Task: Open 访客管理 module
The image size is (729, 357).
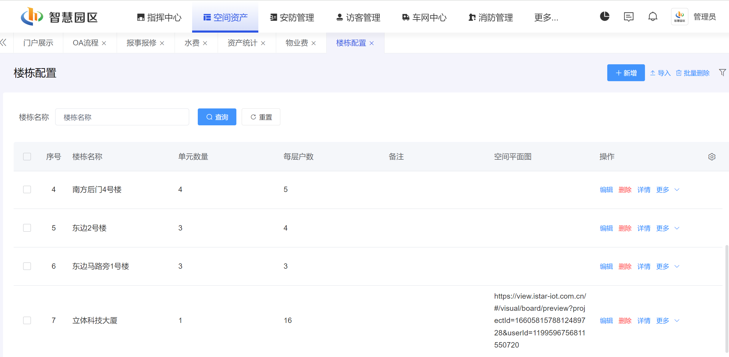Action: (358, 17)
